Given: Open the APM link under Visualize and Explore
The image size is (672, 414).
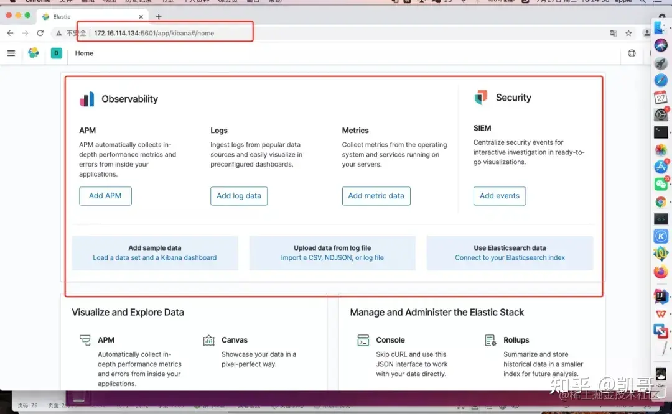Looking at the screenshot, I should coord(106,340).
